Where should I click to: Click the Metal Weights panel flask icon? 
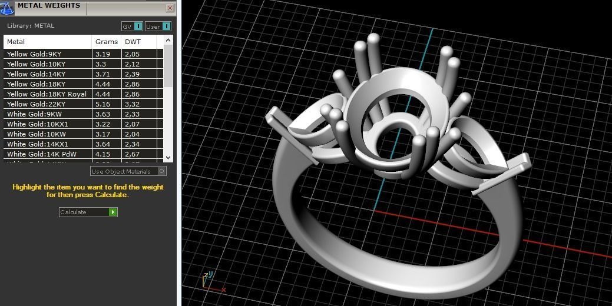click(x=7, y=8)
